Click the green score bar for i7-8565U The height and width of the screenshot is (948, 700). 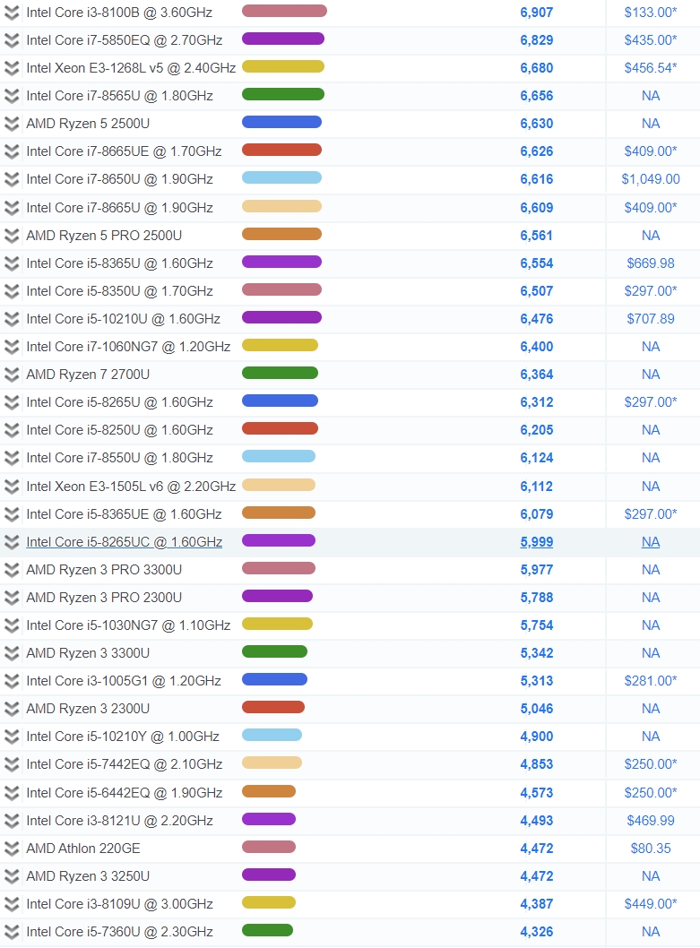[x=283, y=94]
